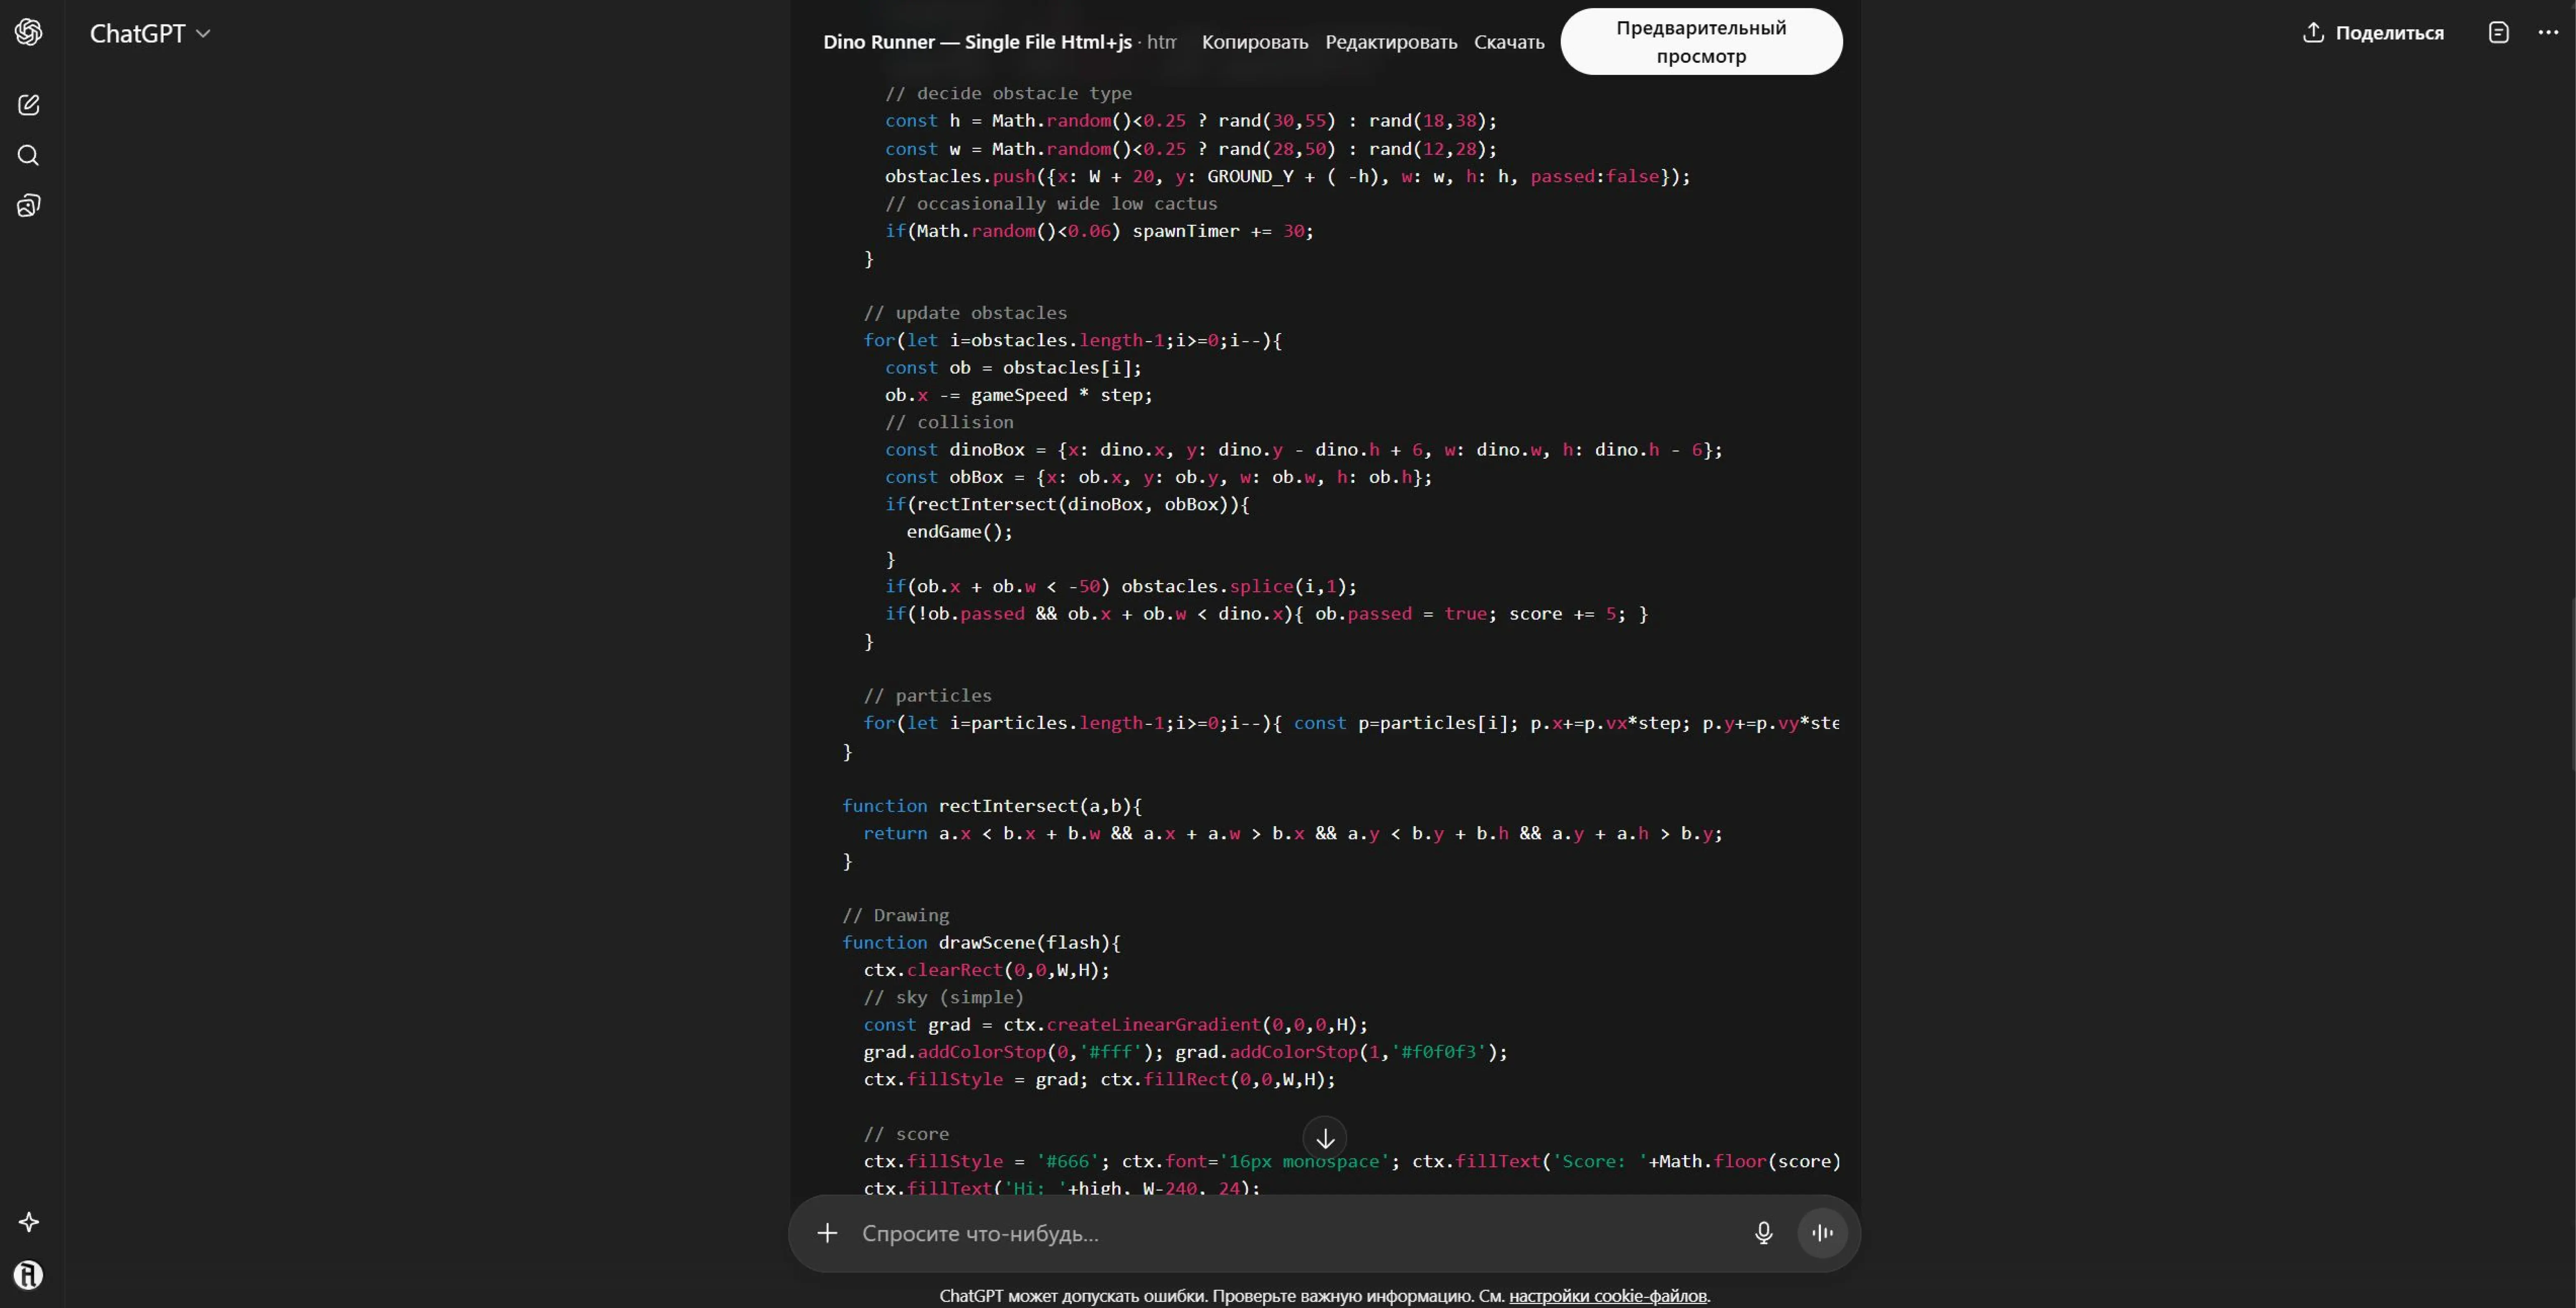Click the '// particles' comment line
Viewport: 2576px width, 1308px height.
pos(927,696)
